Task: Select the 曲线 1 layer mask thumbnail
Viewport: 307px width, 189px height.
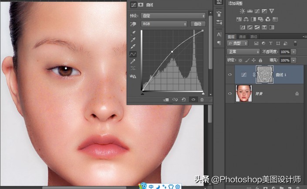Action: (x=265, y=74)
